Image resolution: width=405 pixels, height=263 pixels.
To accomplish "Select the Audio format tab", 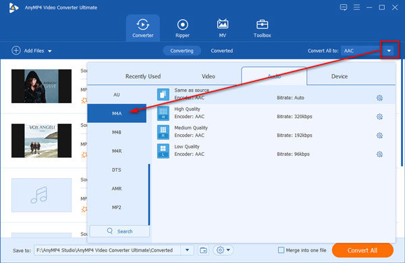I will [274, 76].
